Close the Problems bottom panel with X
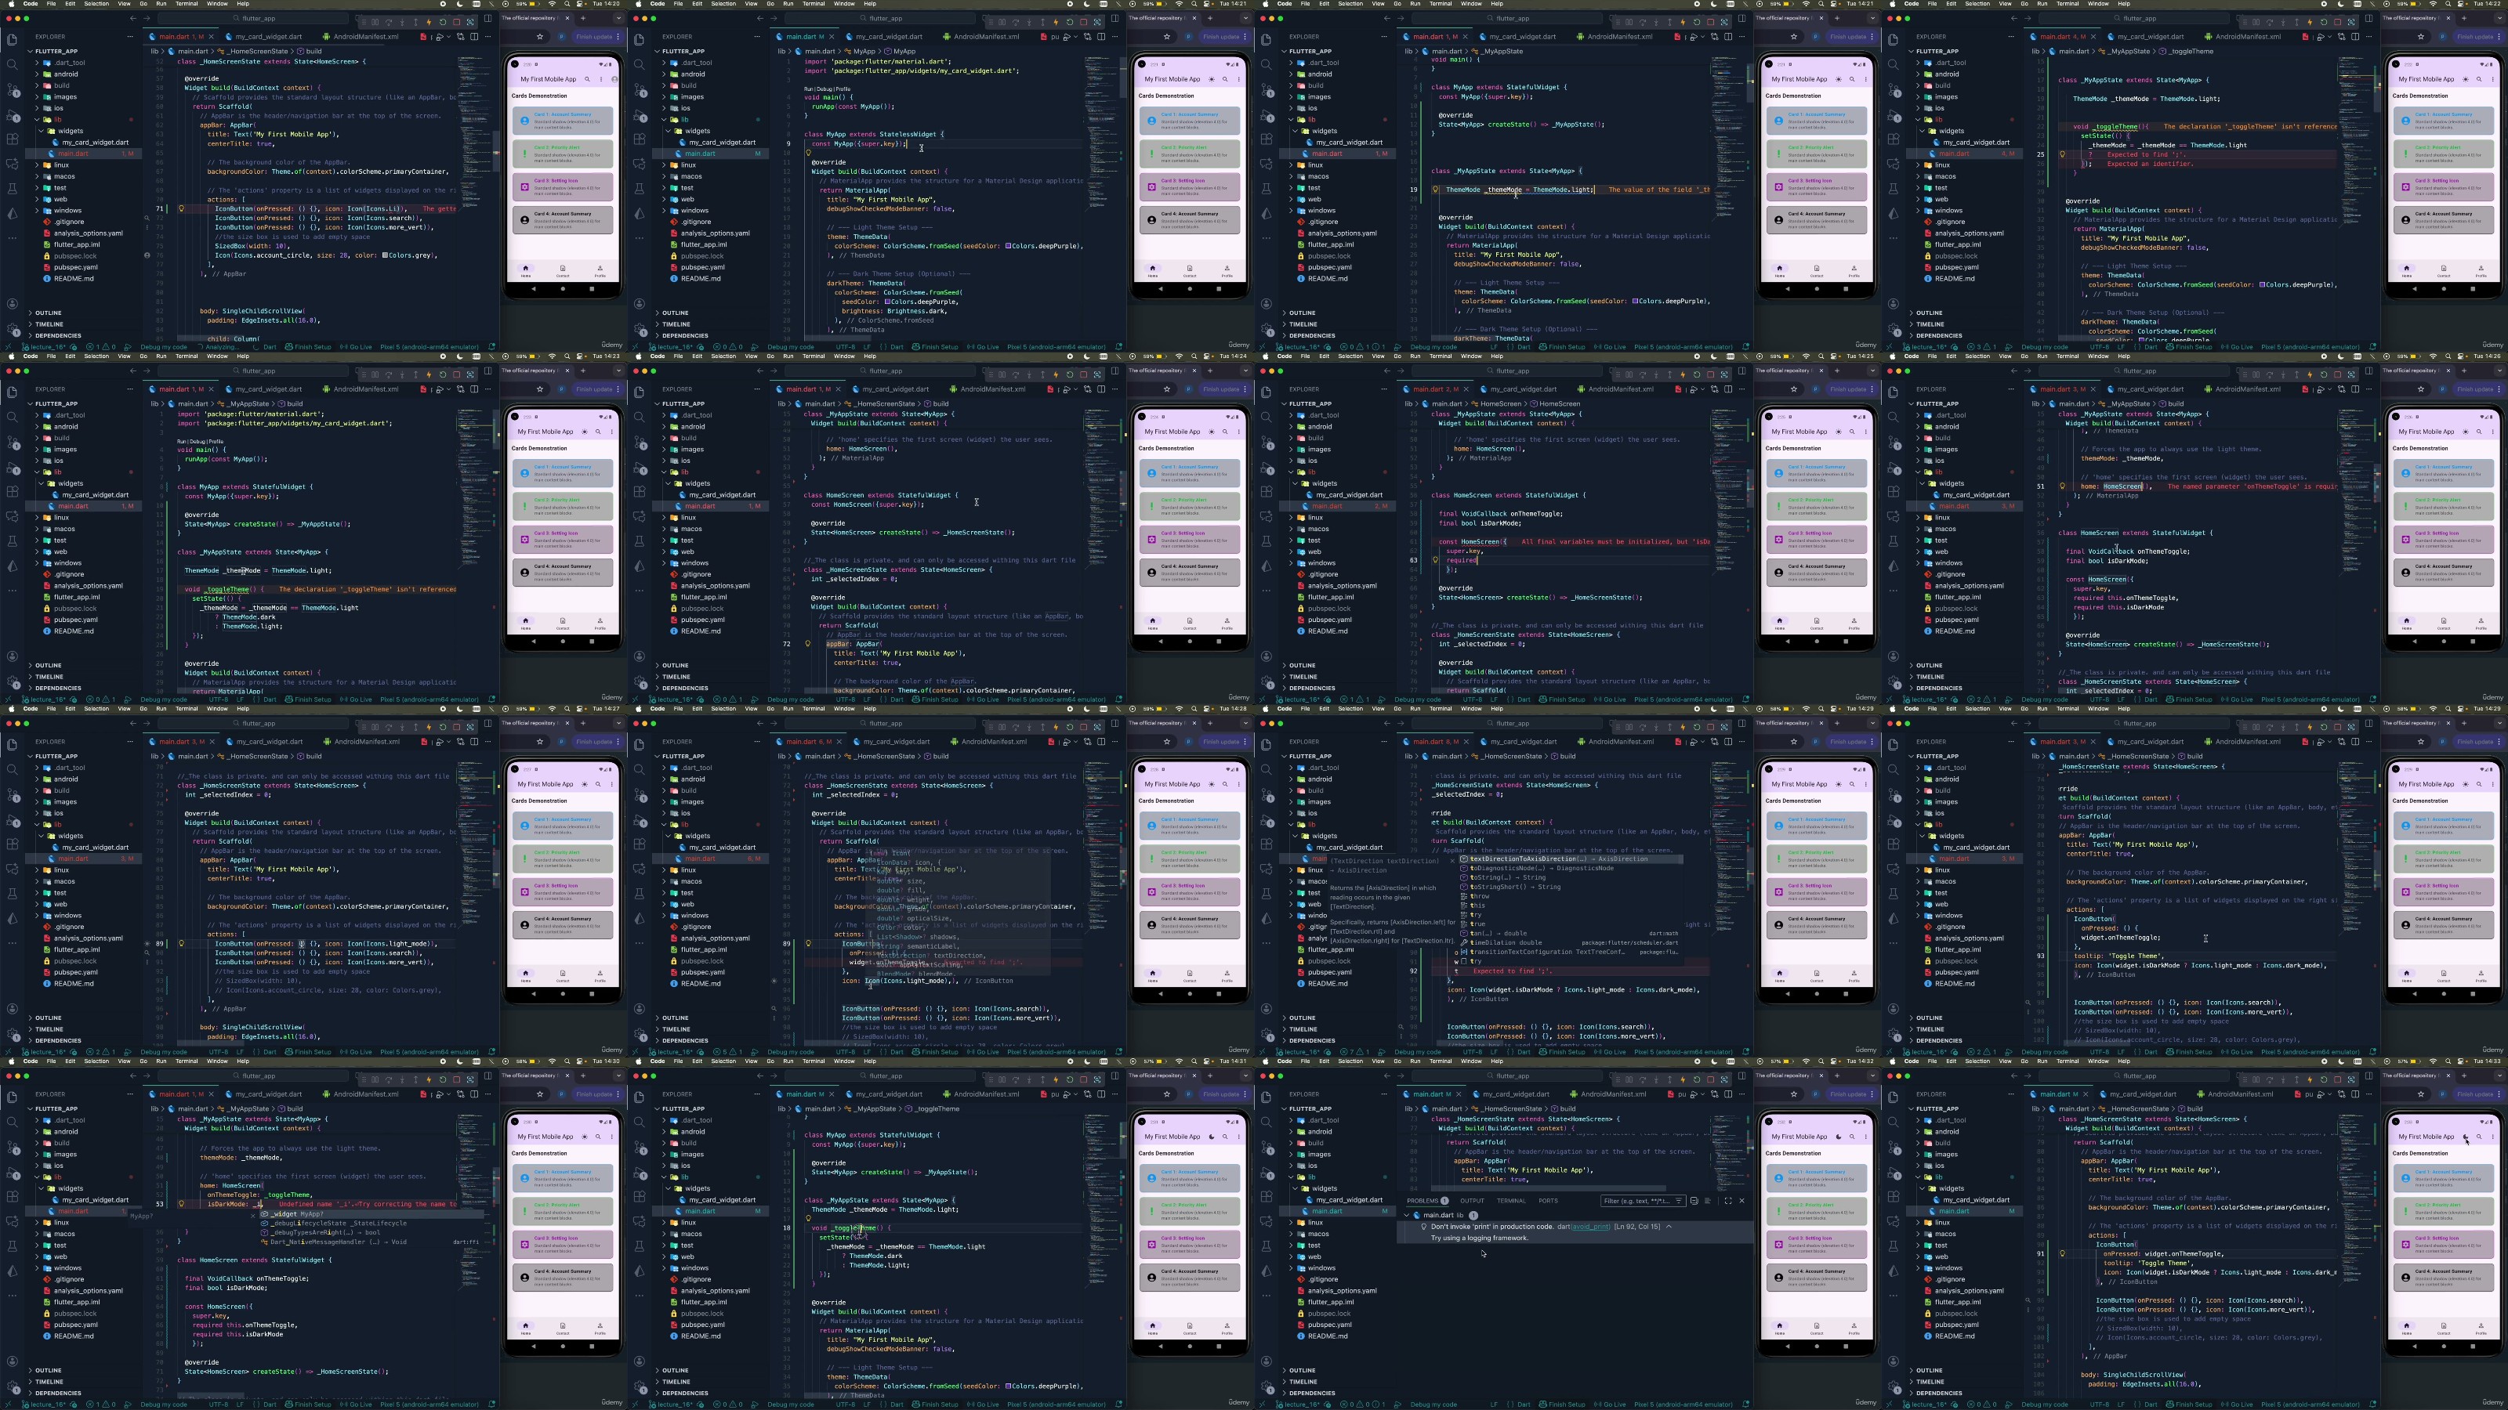This screenshot has width=2508, height=1410. pyautogui.click(x=1741, y=1201)
